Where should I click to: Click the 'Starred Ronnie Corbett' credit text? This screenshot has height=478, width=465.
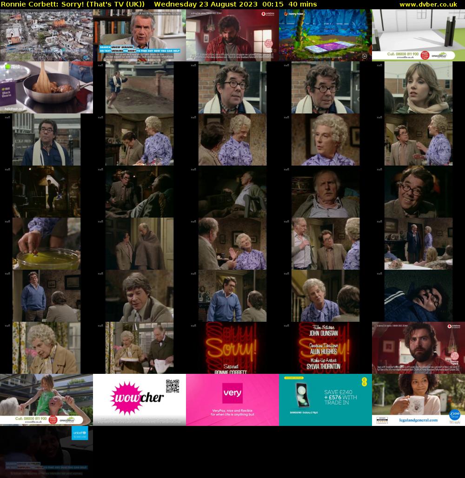click(x=231, y=369)
